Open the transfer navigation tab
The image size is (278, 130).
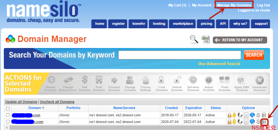tap(139, 24)
